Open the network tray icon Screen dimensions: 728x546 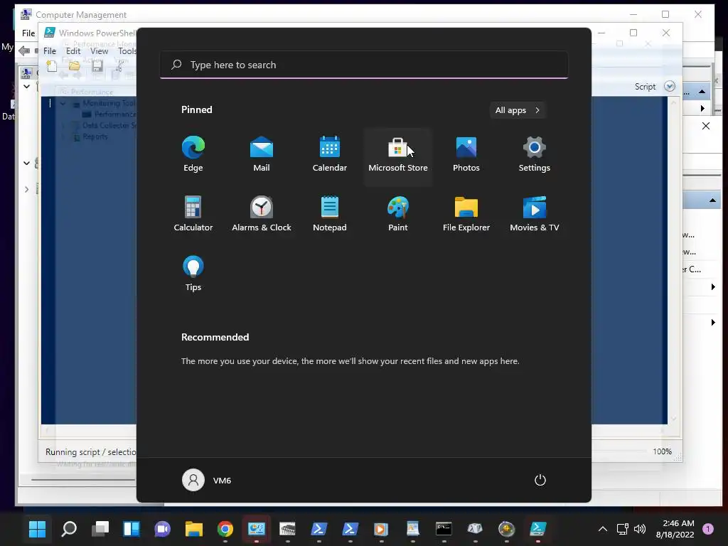click(622, 528)
